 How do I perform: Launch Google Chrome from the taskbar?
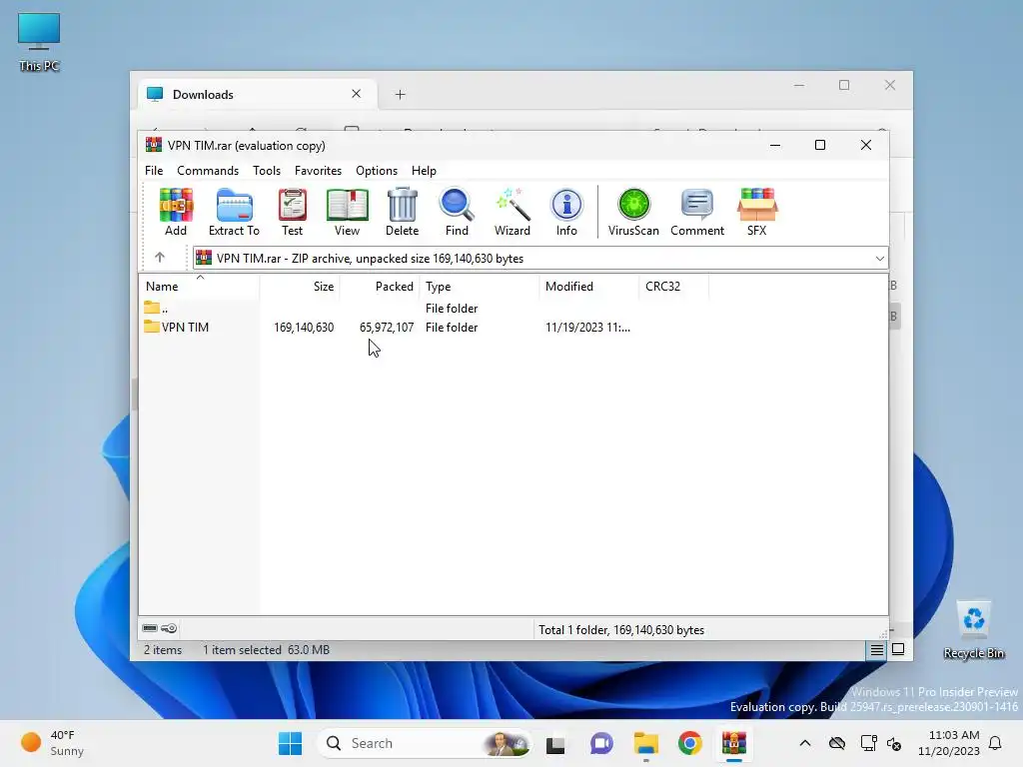coord(689,743)
